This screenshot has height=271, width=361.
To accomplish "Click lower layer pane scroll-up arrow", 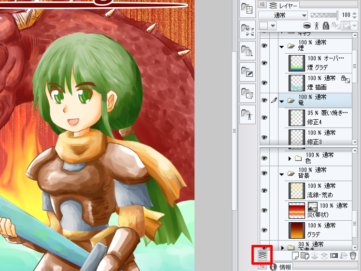I will [355, 151].
